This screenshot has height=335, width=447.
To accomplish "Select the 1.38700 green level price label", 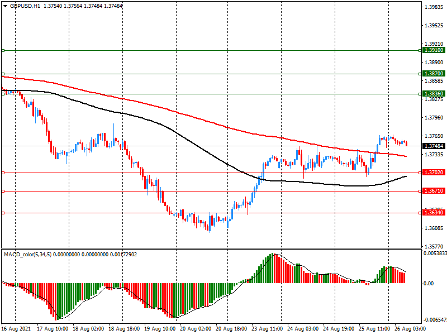I will [x=434, y=74].
